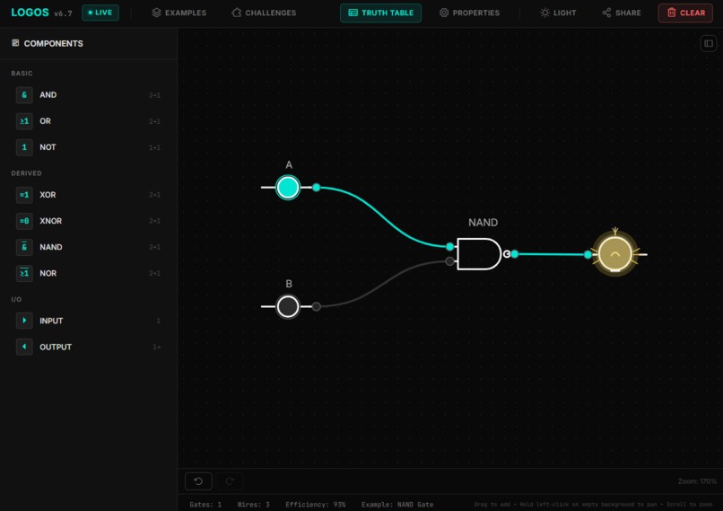Click the NOT gate icon

24,147
